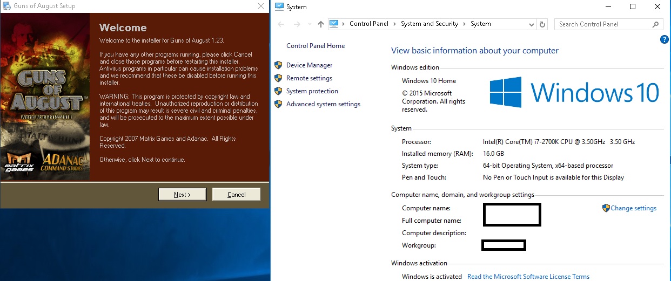Click the Guns of August Setup title icon
Screen dimensions: 671x281
pyautogui.click(x=5, y=6)
